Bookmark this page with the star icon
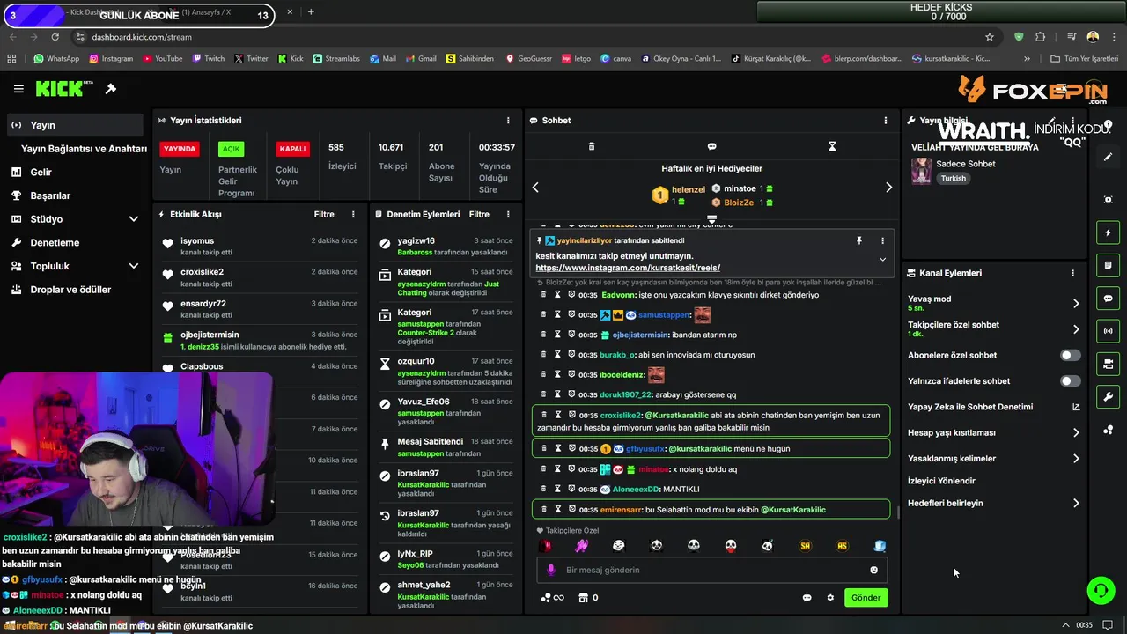The image size is (1127, 634). click(990, 37)
